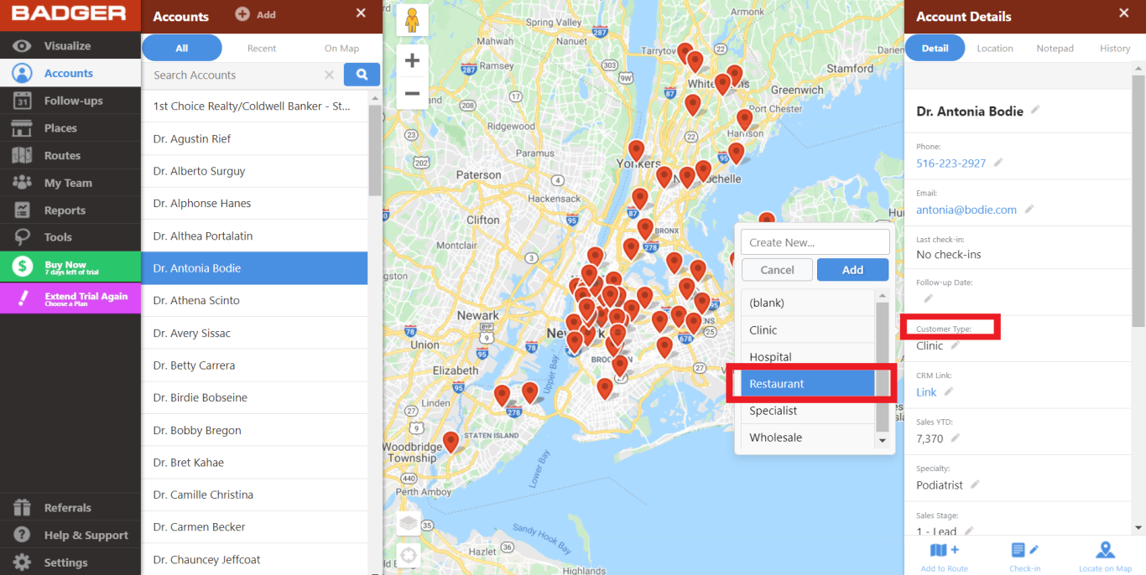Click the Tools lightbulb icon
Image resolution: width=1146 pixels, height=575 pixels.
click(22, 237)
